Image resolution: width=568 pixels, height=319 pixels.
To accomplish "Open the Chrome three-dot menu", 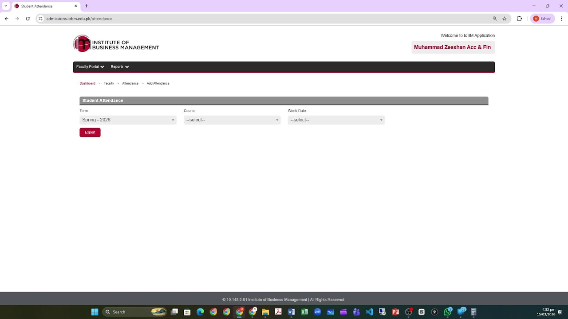I will 561,19.
